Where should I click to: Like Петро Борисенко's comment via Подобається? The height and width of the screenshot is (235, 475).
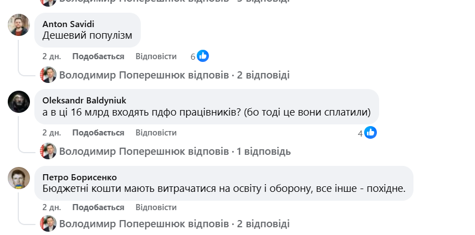98,207
